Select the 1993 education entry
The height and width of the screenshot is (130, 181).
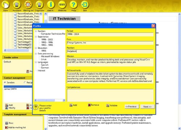click(44, 51)
